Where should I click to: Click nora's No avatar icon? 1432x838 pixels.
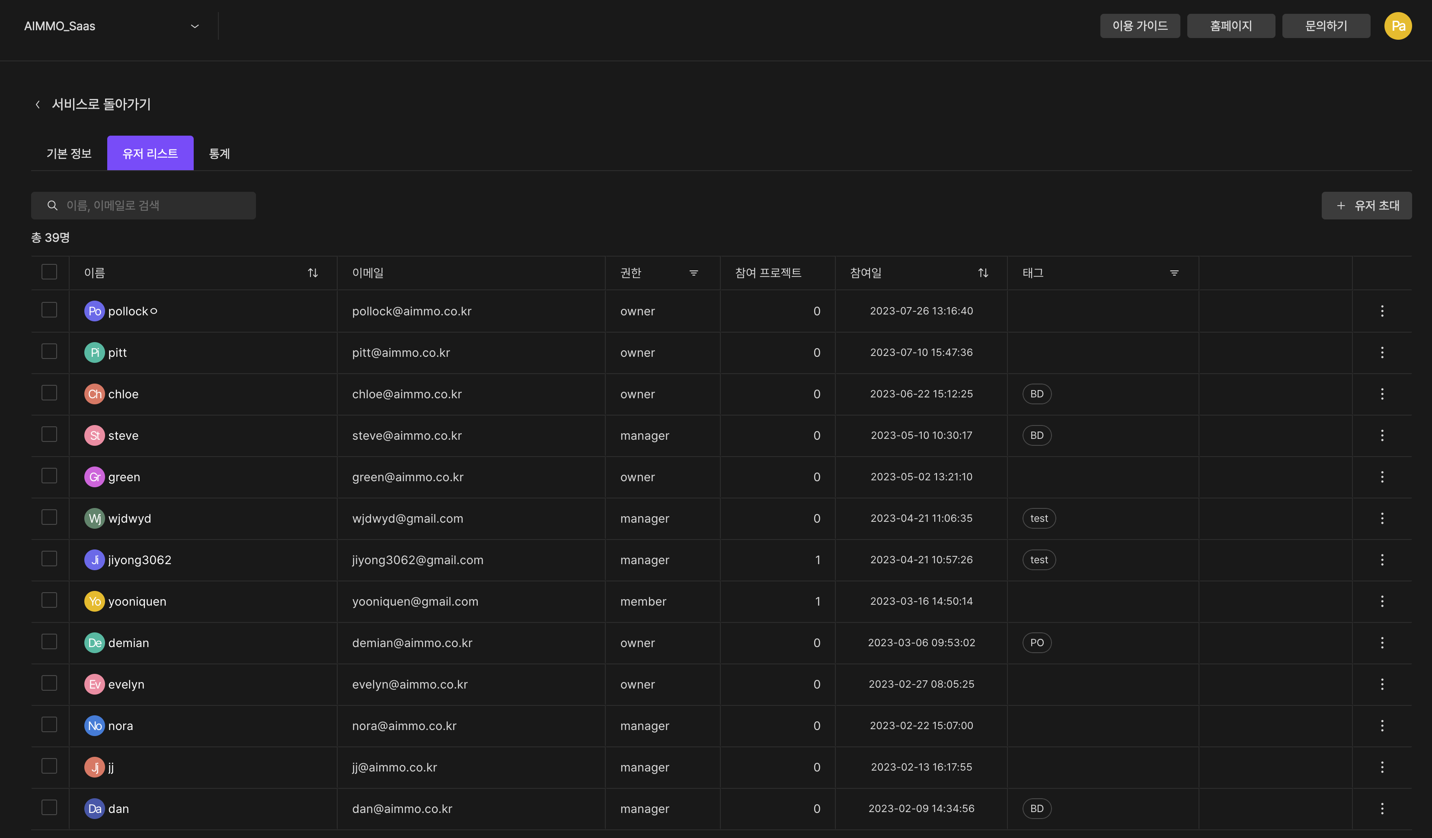[94, 726]
